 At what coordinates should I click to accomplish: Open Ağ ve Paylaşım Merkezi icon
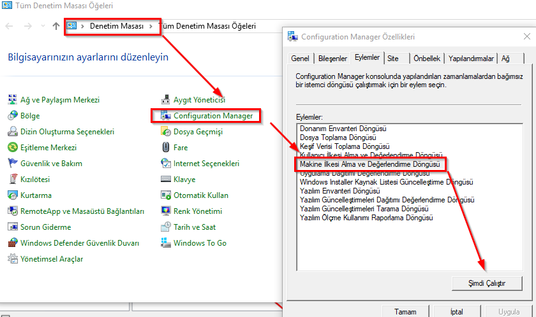click(13, 100)
